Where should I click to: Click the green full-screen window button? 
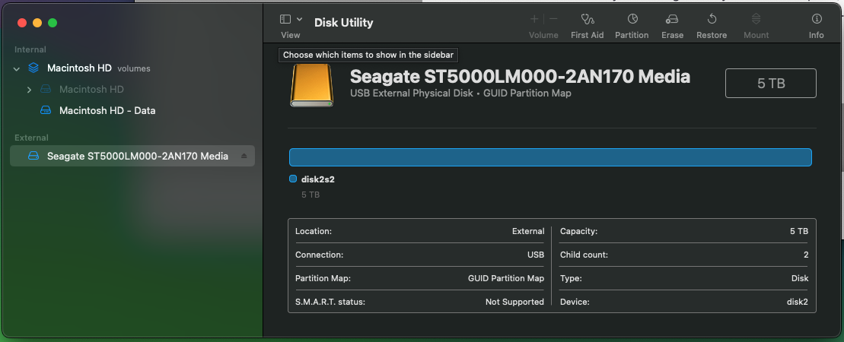(x=53, y=23)
